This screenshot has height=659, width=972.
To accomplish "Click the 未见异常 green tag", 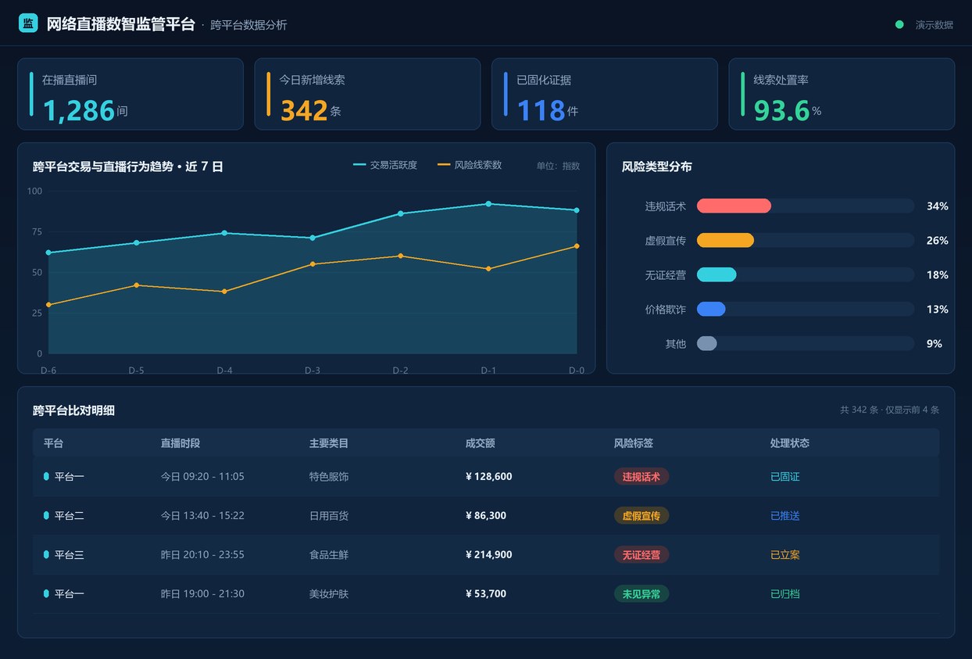I will coord(641,594).
